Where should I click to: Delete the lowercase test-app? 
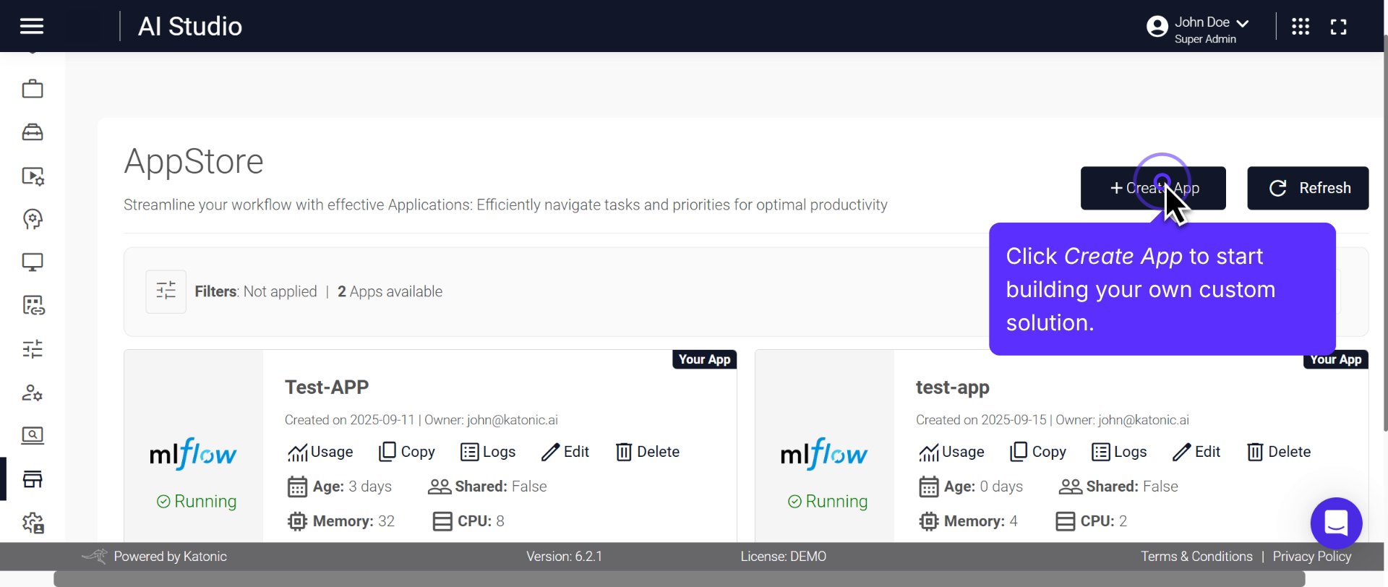[x=1279, y=452]
